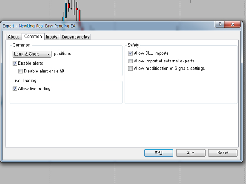
Task: Open the Inputs tab
Action: [x=52, y=37]
